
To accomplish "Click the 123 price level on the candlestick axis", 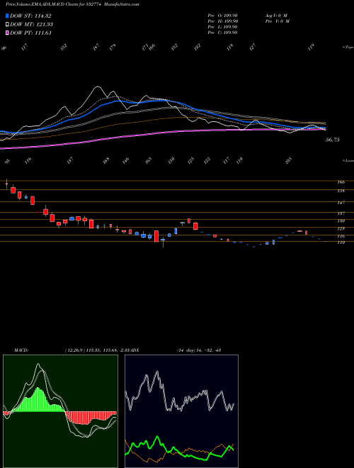I will [341, 228].
